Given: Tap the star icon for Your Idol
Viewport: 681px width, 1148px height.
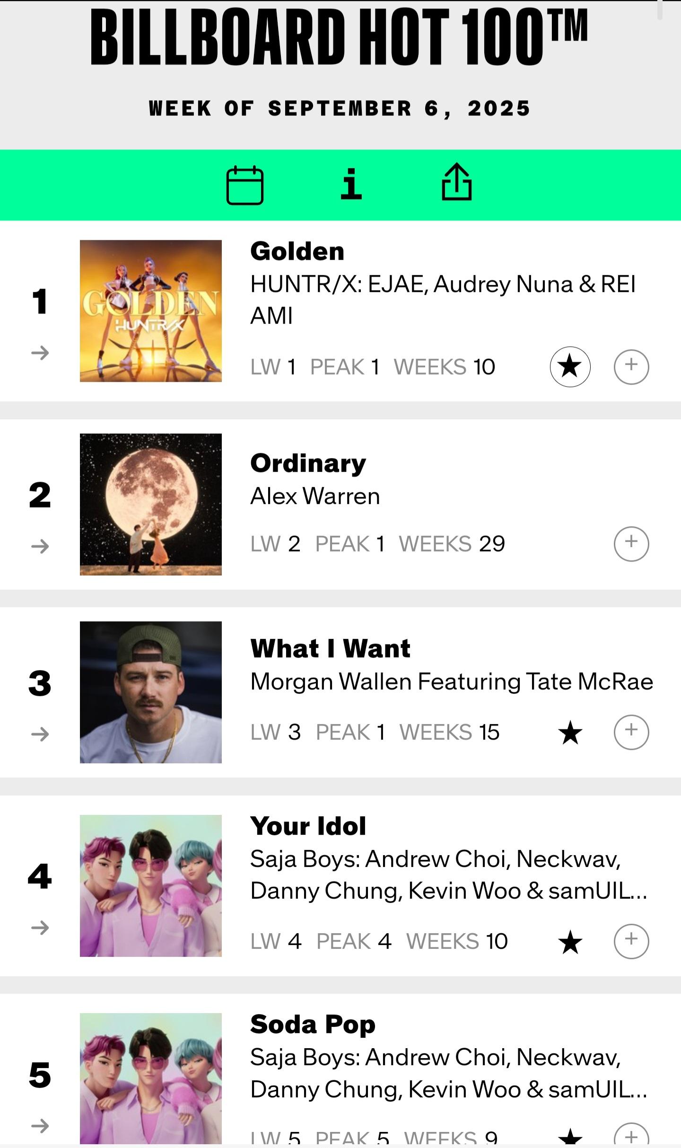Looking at the screenshot, I should (570, 942).
